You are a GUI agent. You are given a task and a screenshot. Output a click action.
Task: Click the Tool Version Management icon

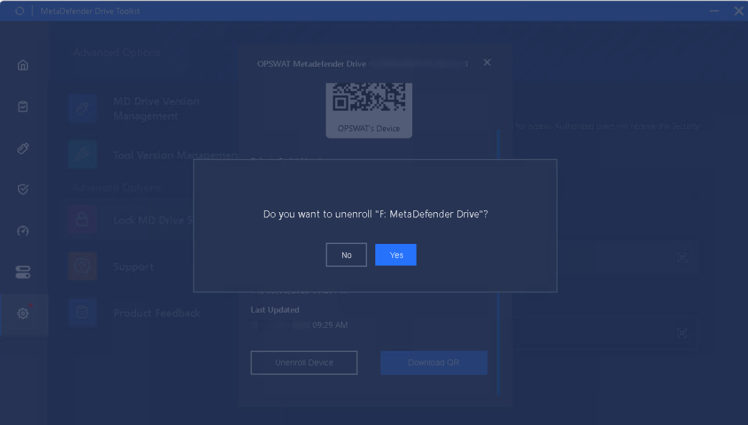(x=83, y=154)
